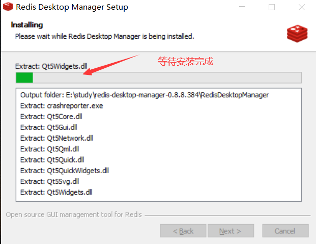The image size is (316, 244).
Task: Click the < Back button
Action: [x=183, y=231]
